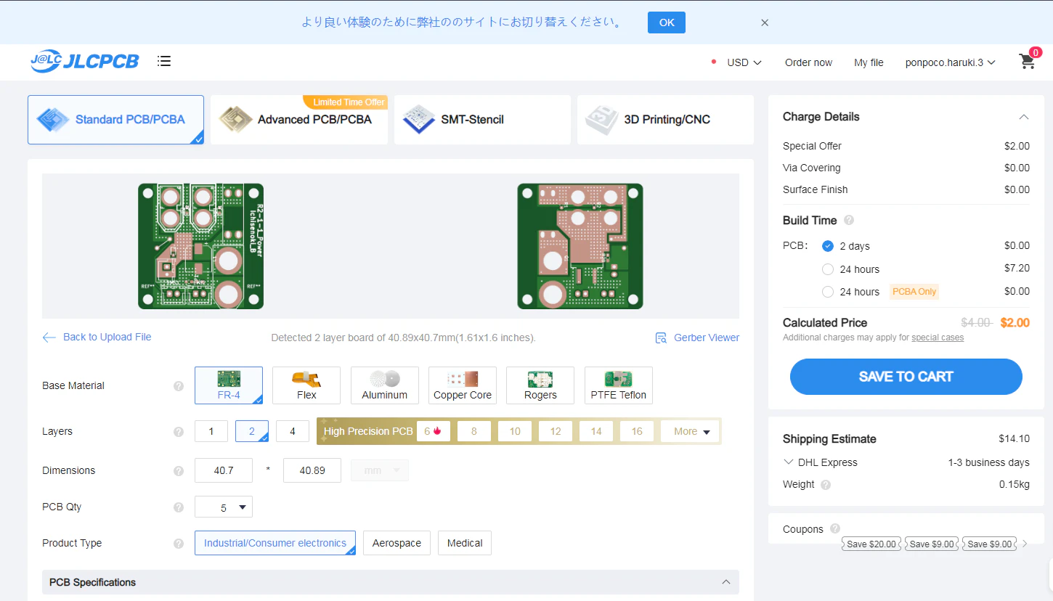Click the SAVE TO CART button
The height and width of the screenshot is (601, 1053).
pyautogui.click(x=906, y=377)
